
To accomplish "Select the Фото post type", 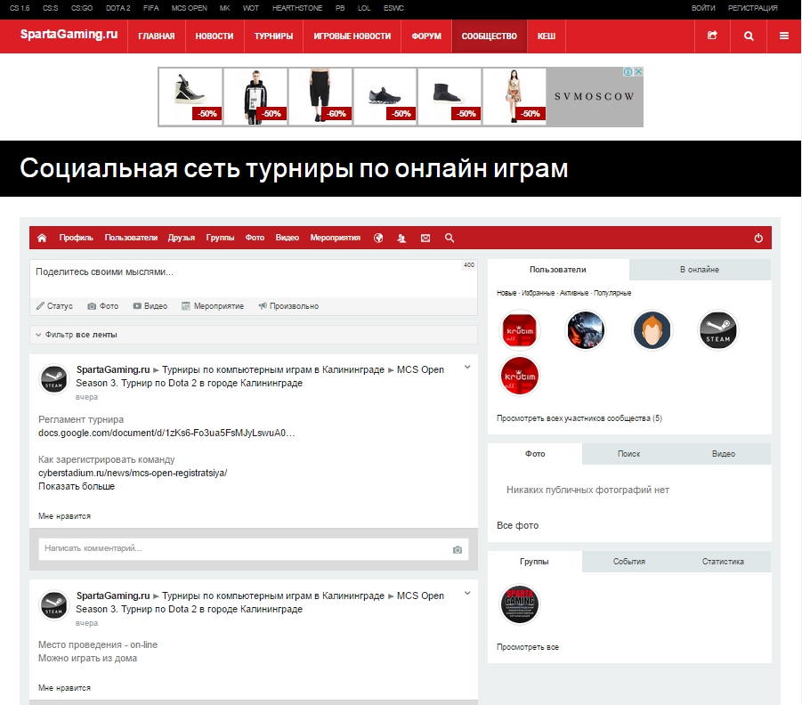I will (x=102, y=306).
